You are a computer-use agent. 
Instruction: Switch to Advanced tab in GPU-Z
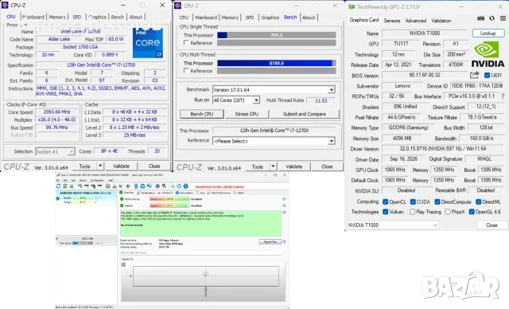click(x=415, y=21)
